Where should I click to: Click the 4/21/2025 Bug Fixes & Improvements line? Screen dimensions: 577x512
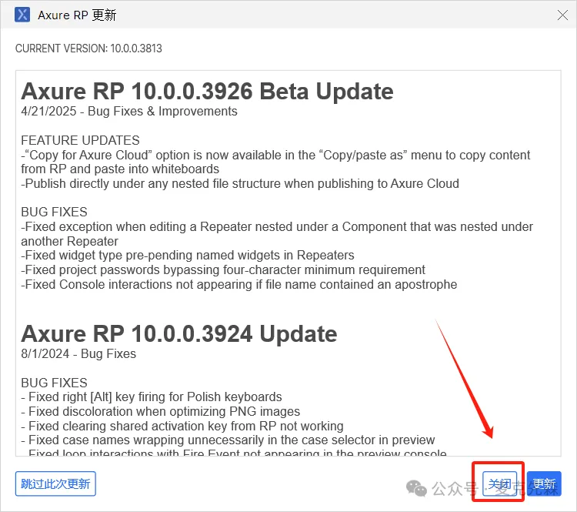click(x=129, y=112)
